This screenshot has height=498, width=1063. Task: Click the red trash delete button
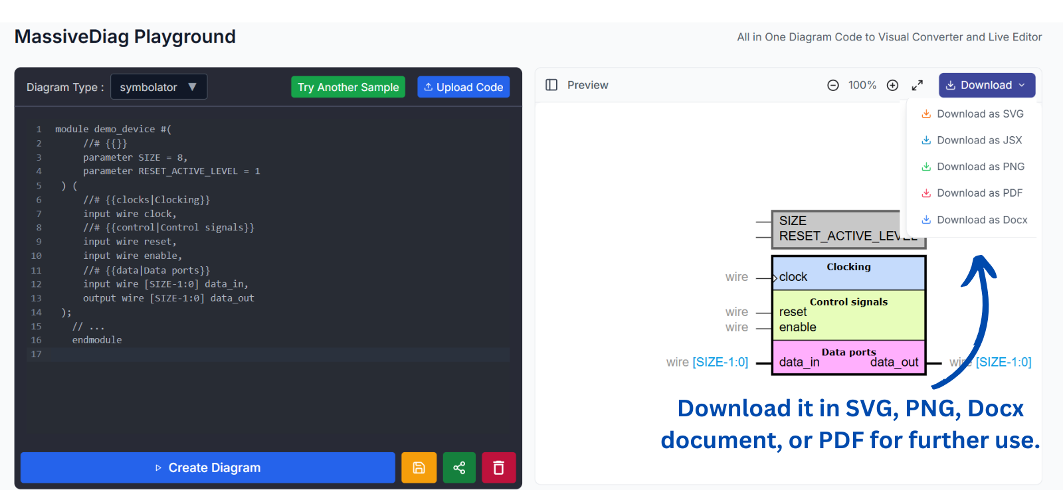(x=499, y=467)
